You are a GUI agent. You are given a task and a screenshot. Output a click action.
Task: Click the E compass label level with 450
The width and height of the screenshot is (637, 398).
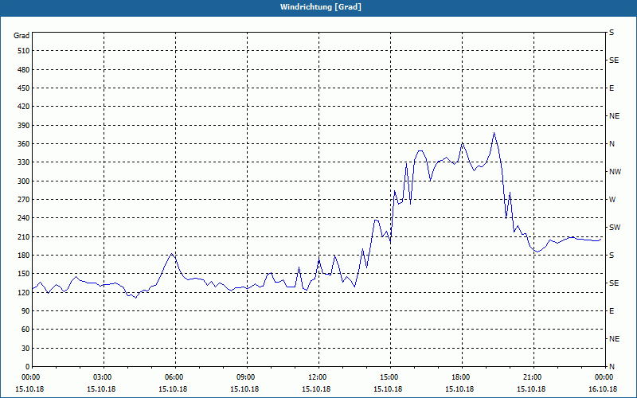coord(612,88)
